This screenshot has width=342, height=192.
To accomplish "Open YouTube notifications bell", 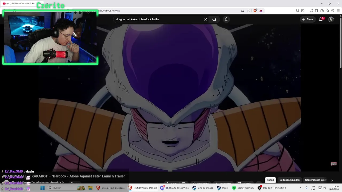I will [321, 19].
